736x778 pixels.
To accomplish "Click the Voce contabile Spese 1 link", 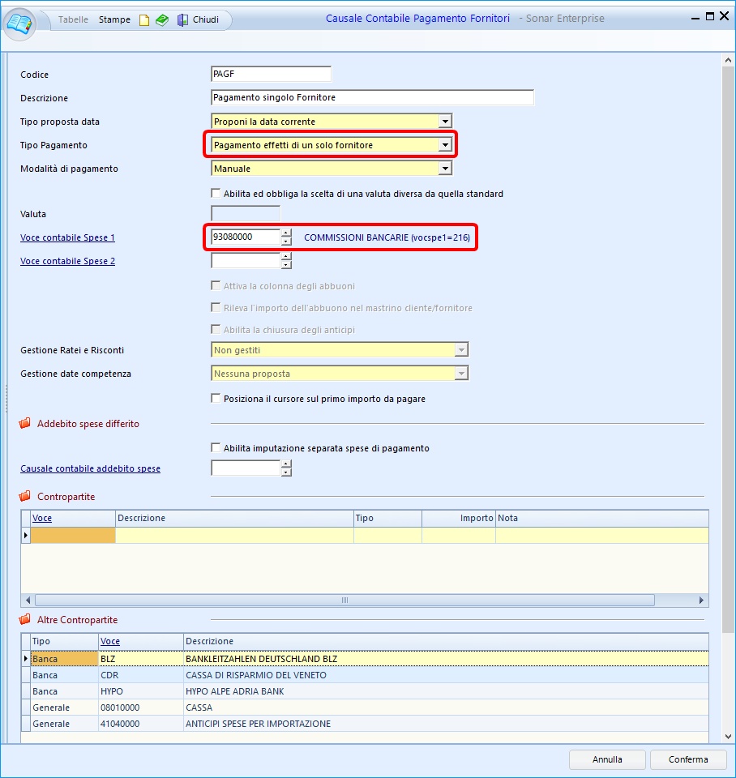I will [x=67, y=237].
